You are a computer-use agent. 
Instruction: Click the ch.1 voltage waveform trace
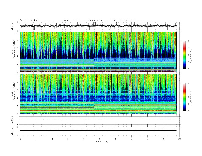coord(98,26)
